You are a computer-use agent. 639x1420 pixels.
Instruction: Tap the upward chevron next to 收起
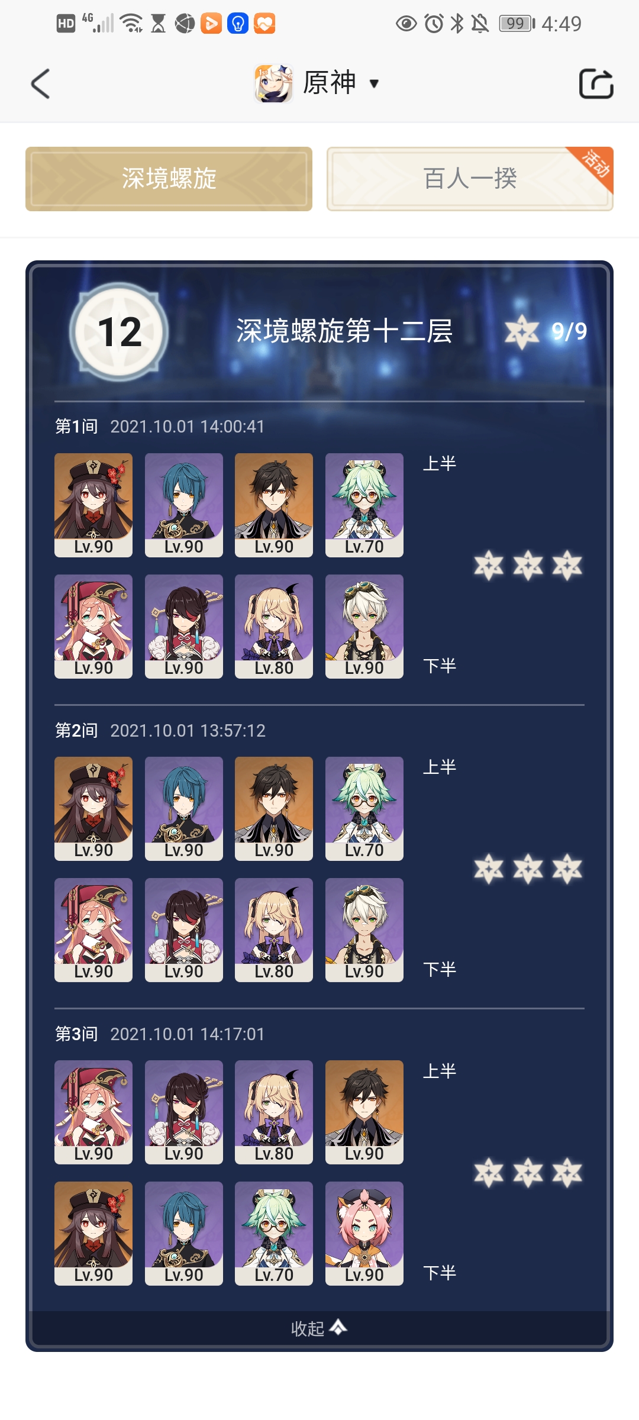point(338,1327)
